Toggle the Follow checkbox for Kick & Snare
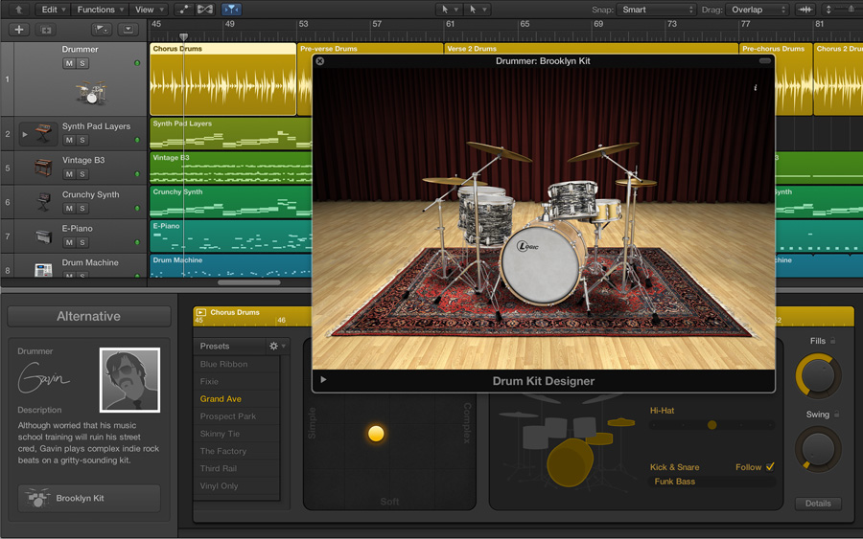The image size is (863, 539). click(x=770, y=467)
